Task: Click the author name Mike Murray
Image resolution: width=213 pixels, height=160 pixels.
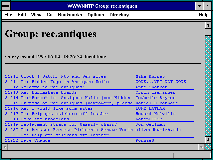Action: tap(150, 76)
